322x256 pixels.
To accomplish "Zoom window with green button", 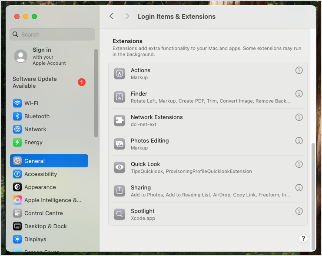I will coord(34,17).
